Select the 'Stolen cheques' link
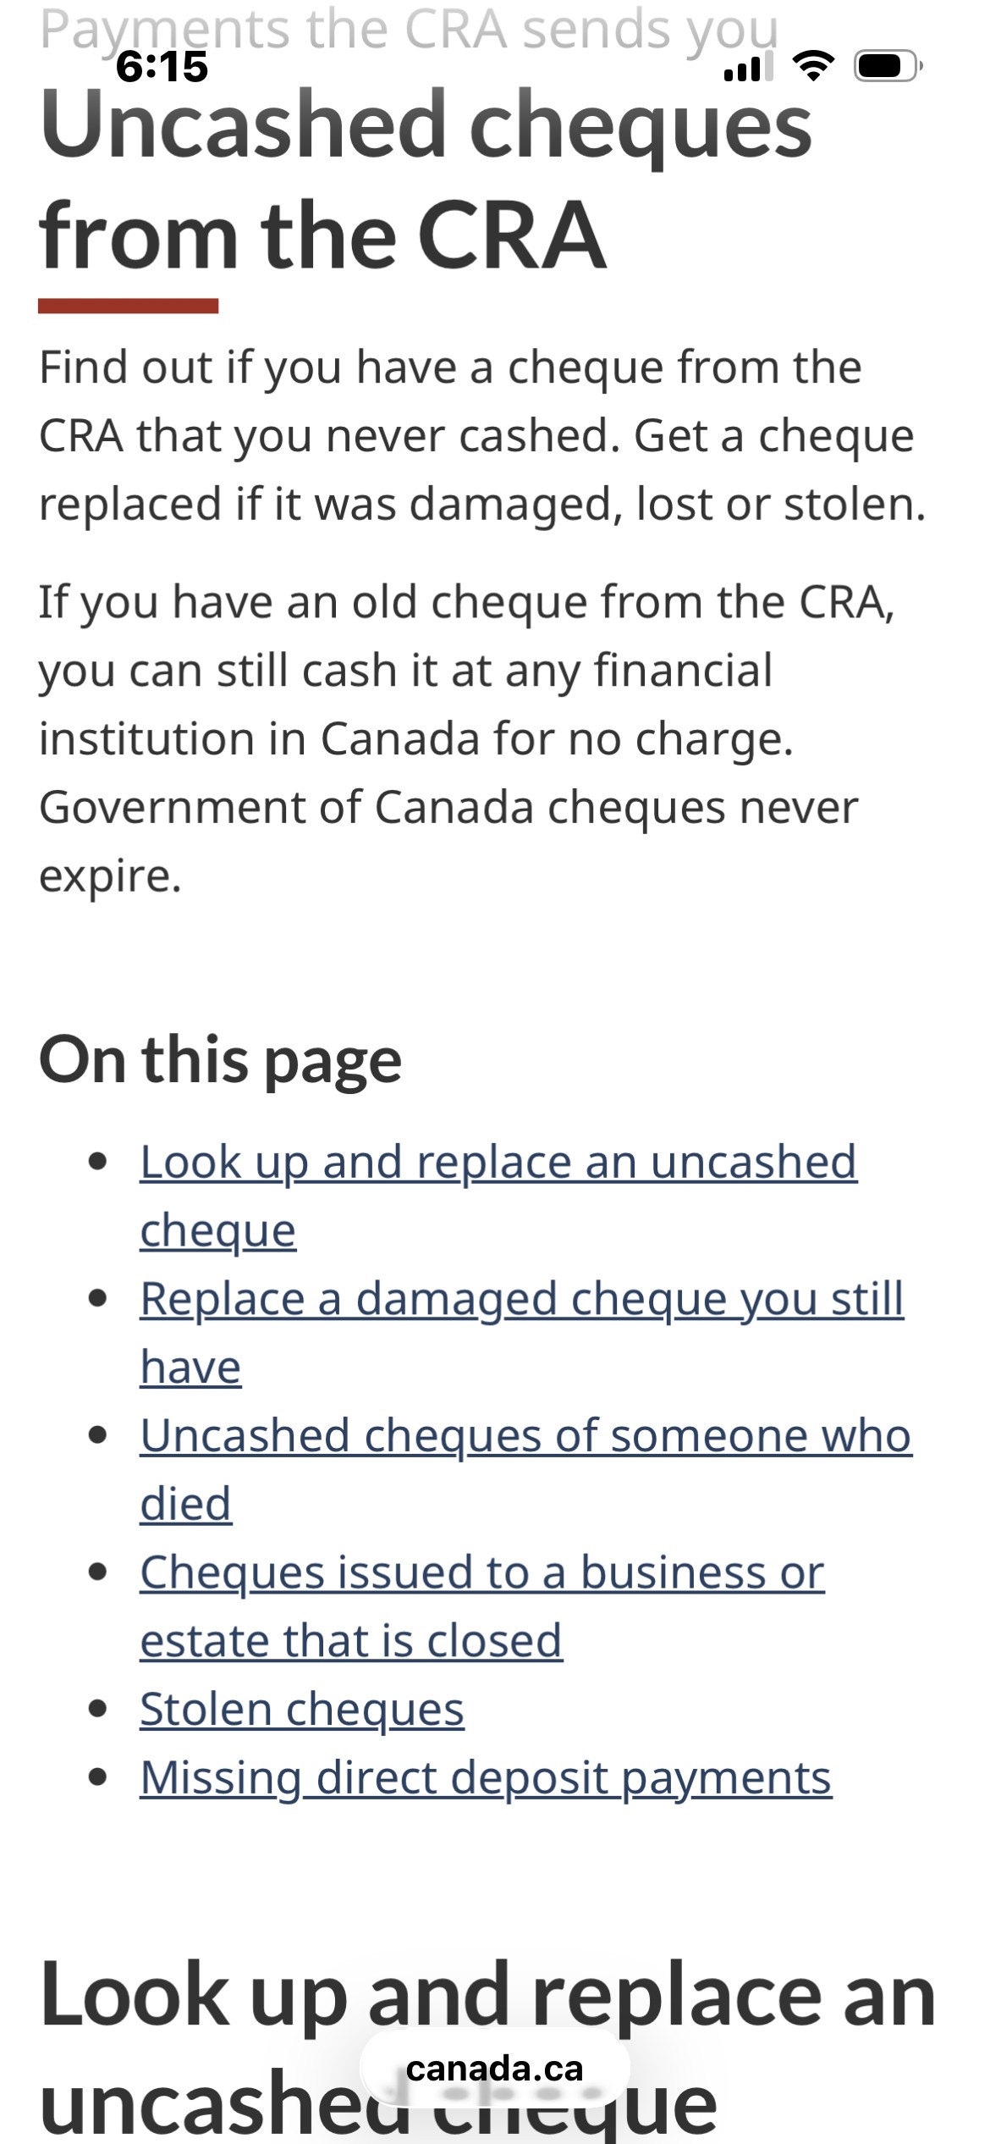 302,1709
